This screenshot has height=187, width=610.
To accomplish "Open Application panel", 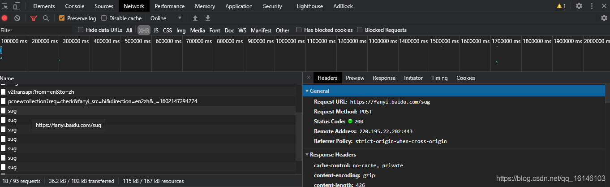I will pyautogui.click(x=239, y=6).
